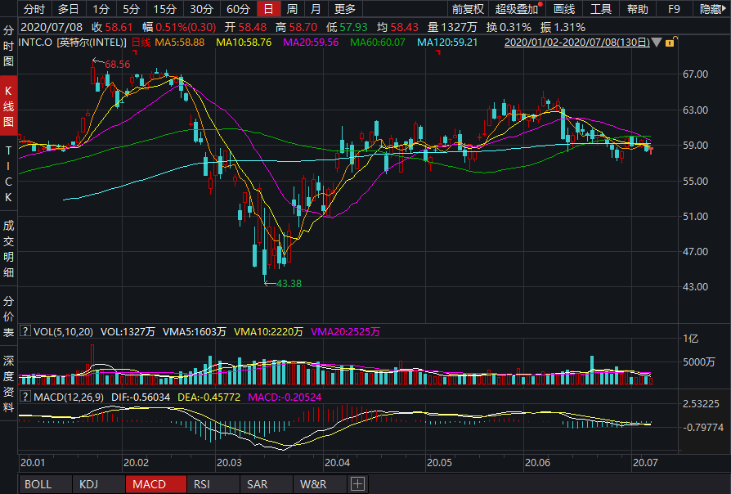Click the 超级叠加 overlay button
This screenshot has height=494, width=731.
[517, 9]
